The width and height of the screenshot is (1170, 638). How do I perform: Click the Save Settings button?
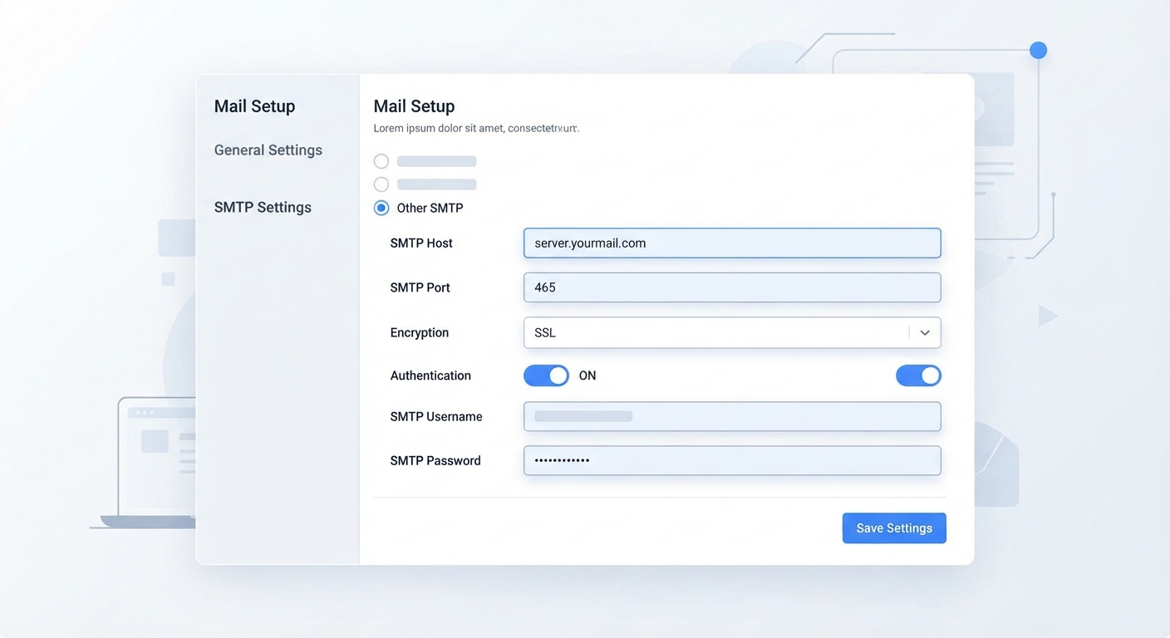pyautogui.click(x=894, y=528)
